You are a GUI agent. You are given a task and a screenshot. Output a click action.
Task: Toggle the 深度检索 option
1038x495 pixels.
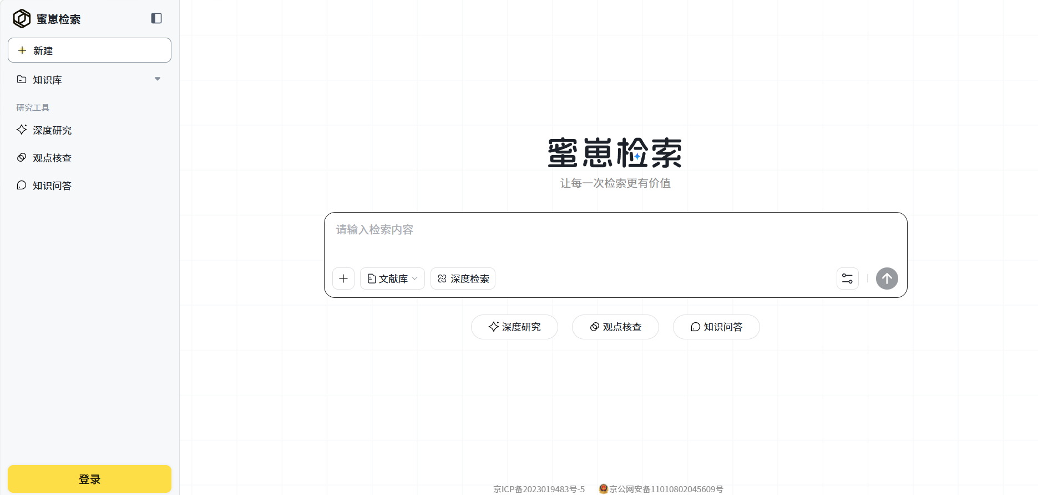tap(463, 279)
